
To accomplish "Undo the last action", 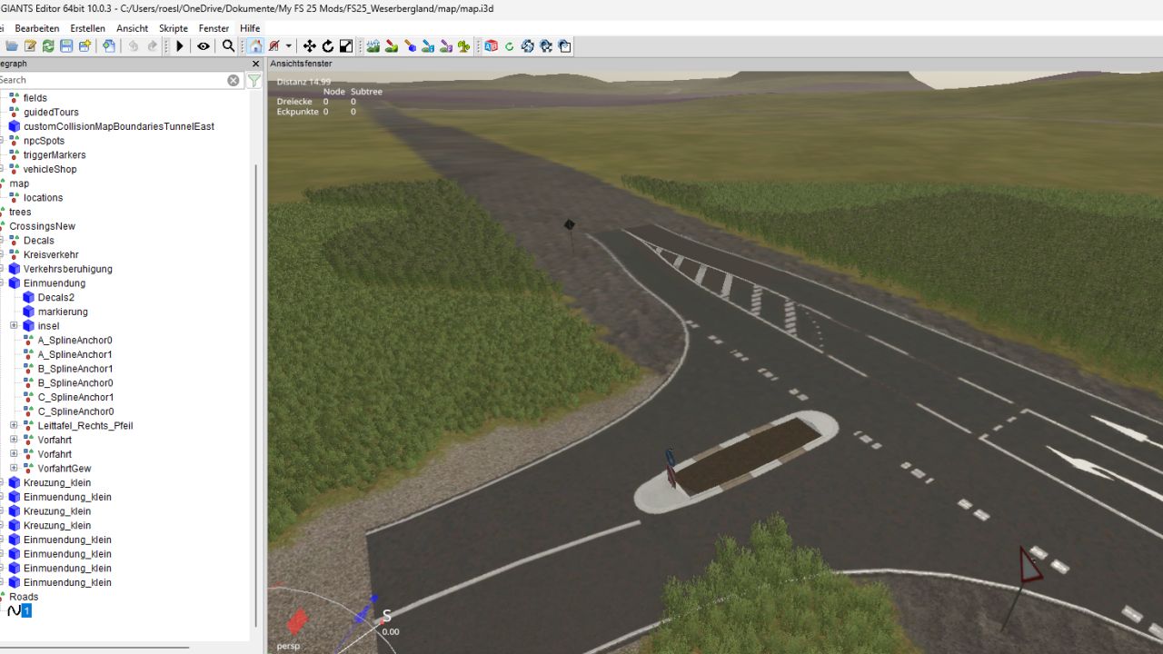I will coord(134,46).
